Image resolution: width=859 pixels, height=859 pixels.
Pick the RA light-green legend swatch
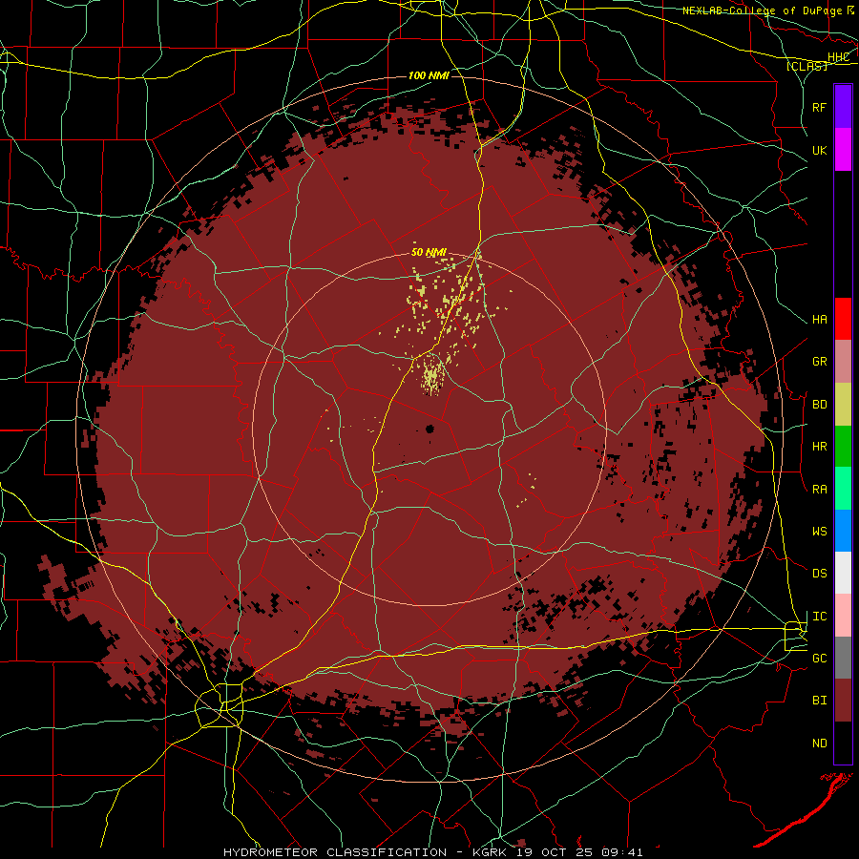tap(843, 489)
